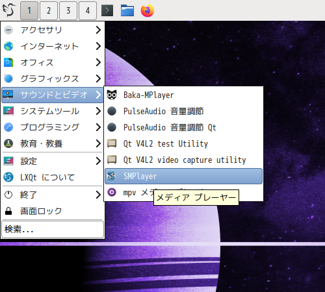325x292 pixels.
Task: Open the アクセサリ menu entry
Action: click(53, 30)
